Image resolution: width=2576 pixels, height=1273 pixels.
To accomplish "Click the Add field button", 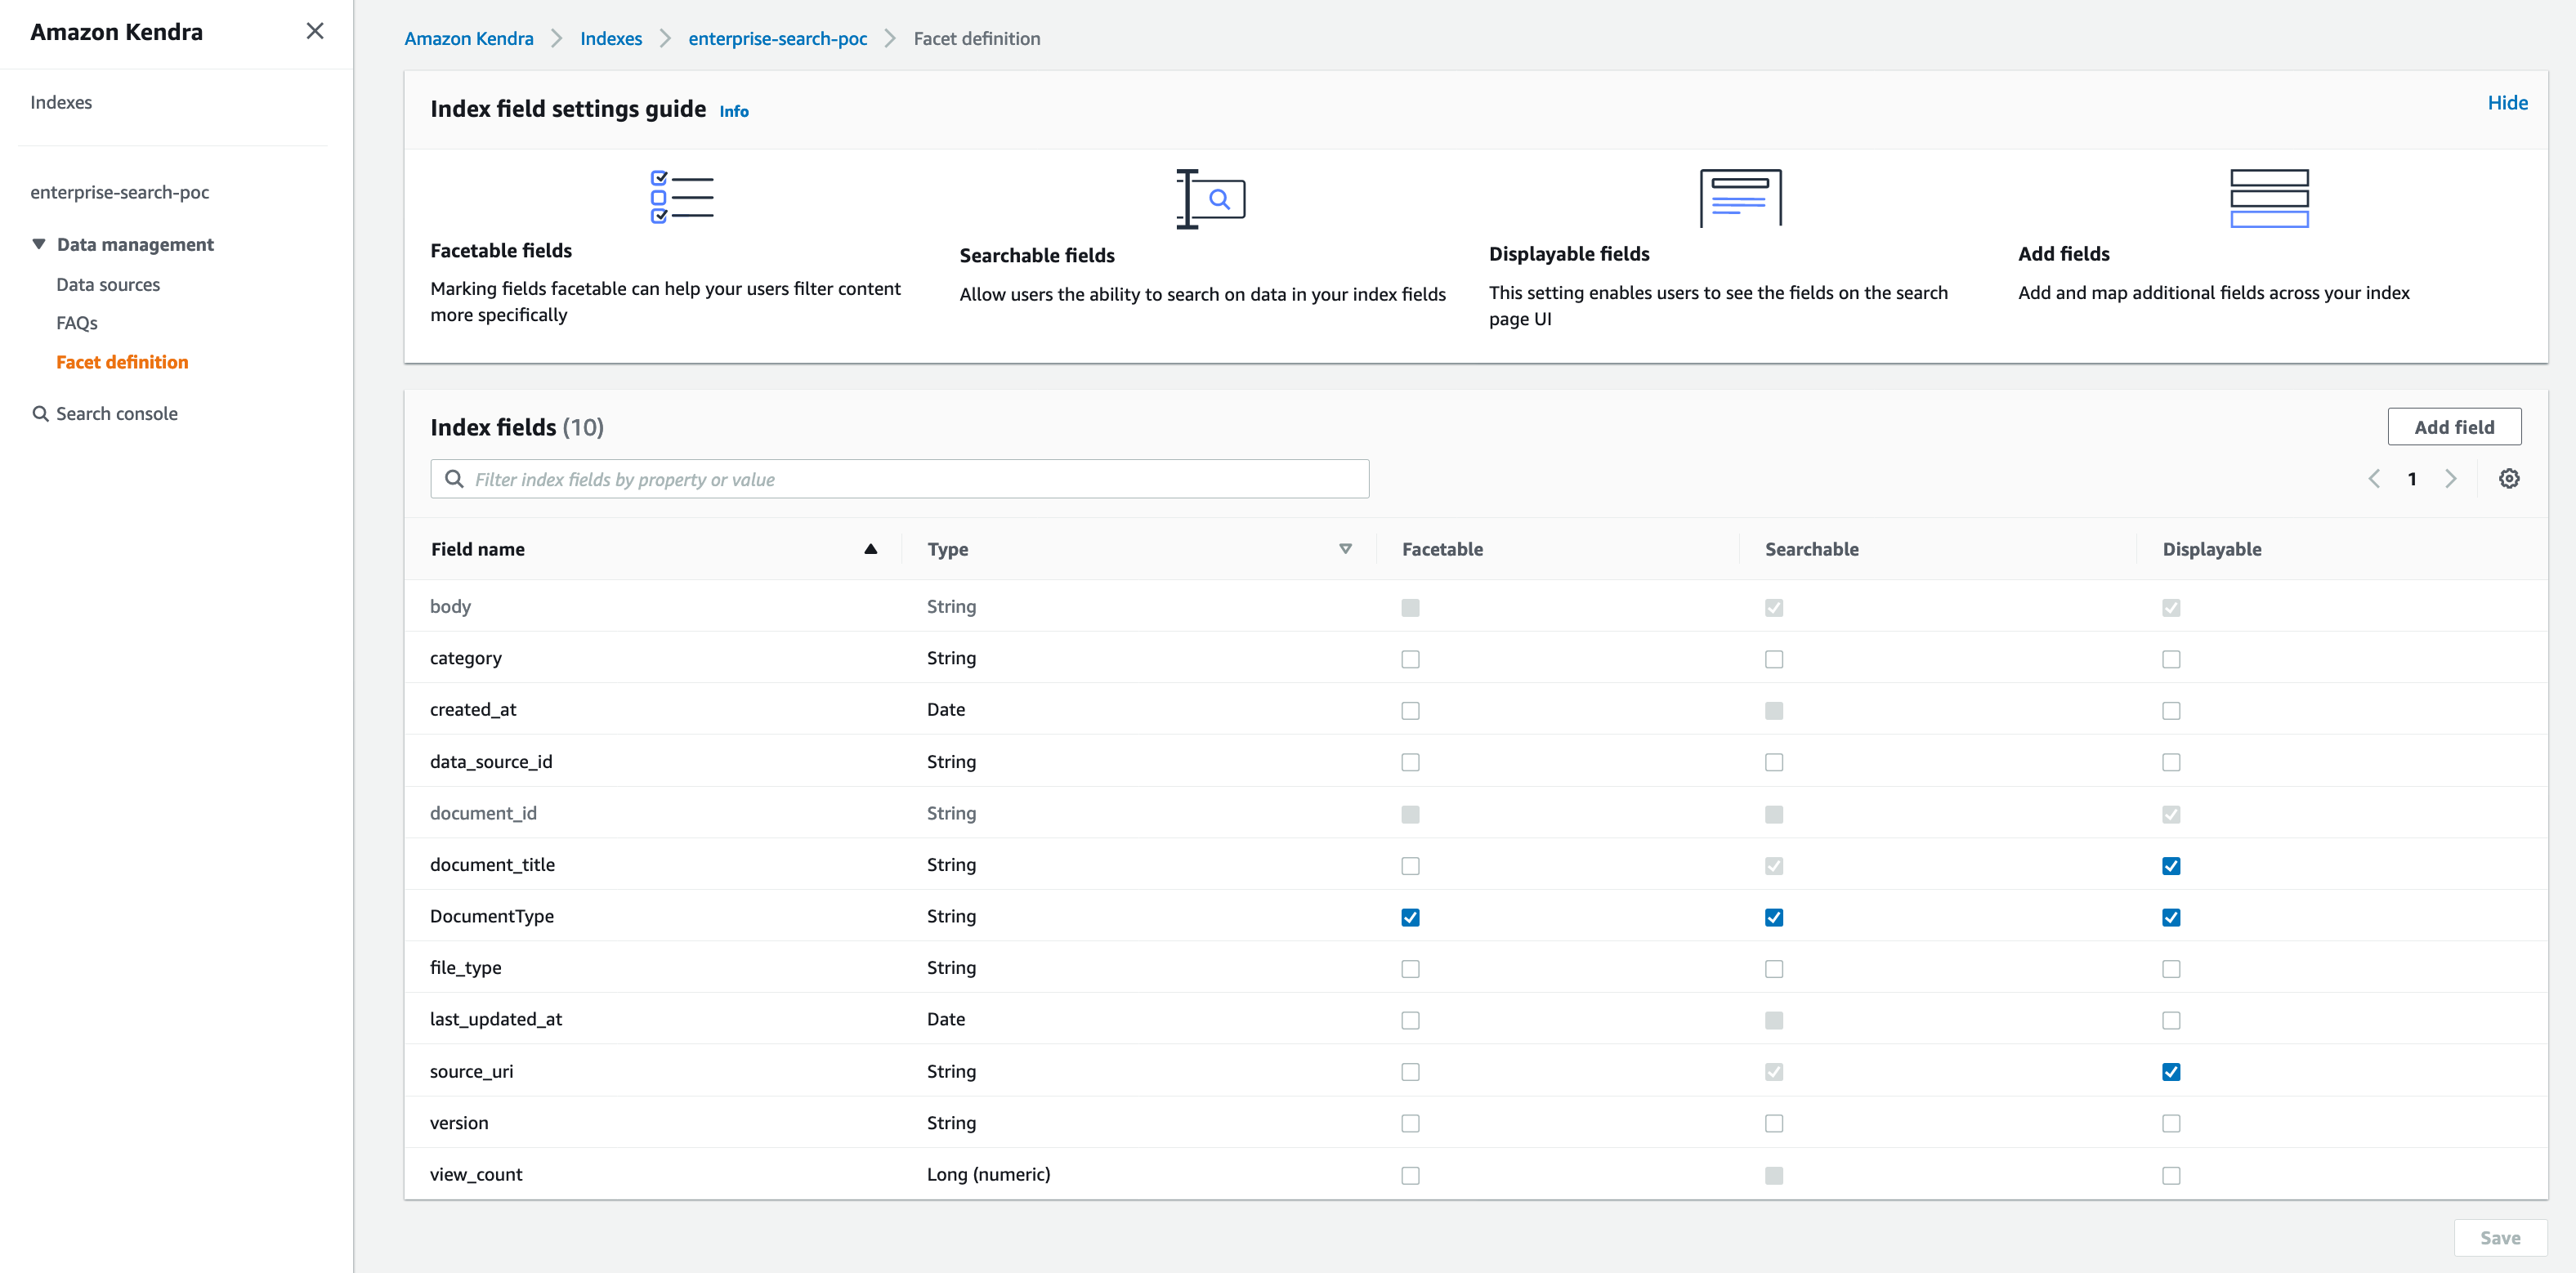I will (x=2454, y=427).
